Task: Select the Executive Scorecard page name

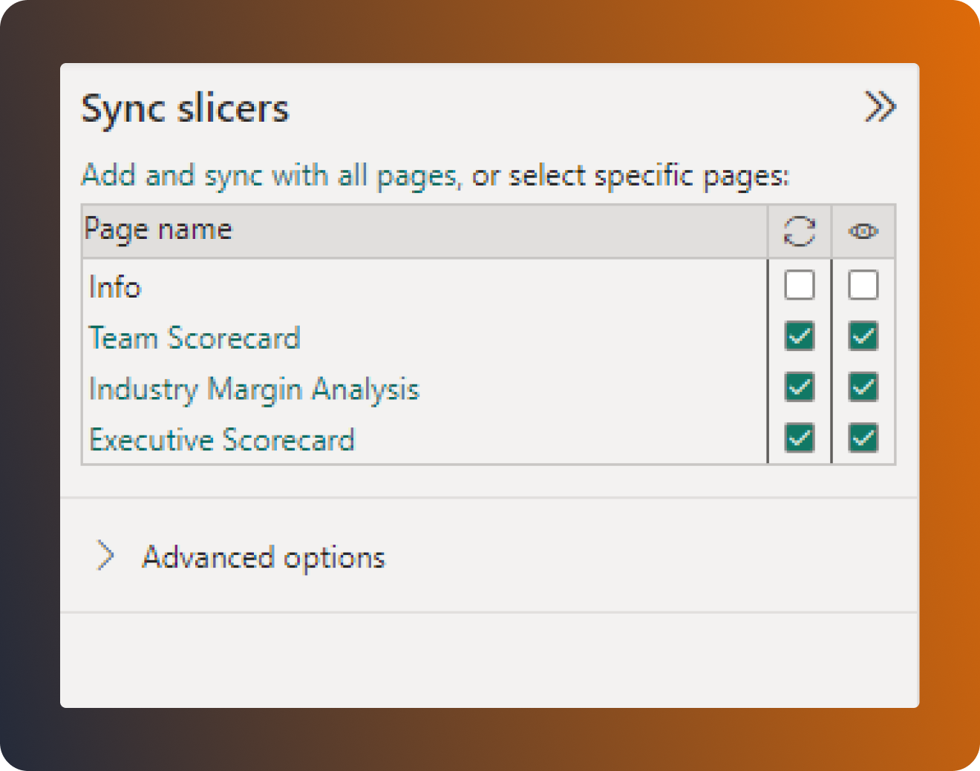Action: 222,439
